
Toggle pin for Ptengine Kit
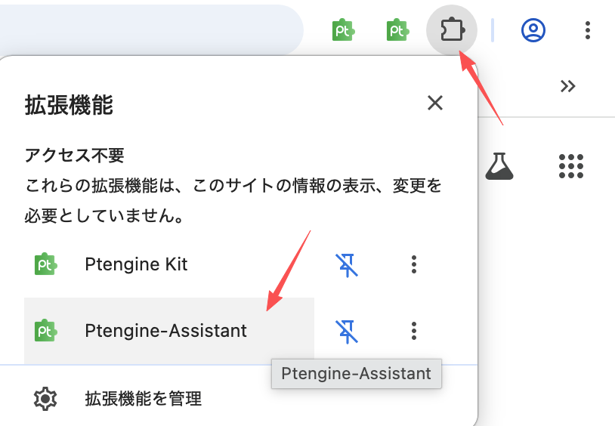(x=347, y=265)
